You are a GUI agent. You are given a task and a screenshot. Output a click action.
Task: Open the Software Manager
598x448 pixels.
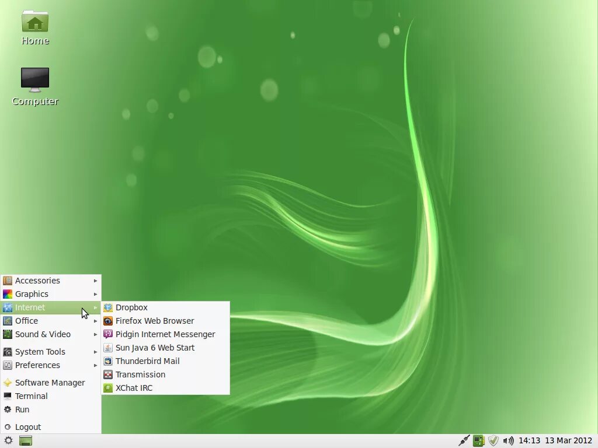coord(50,383)
